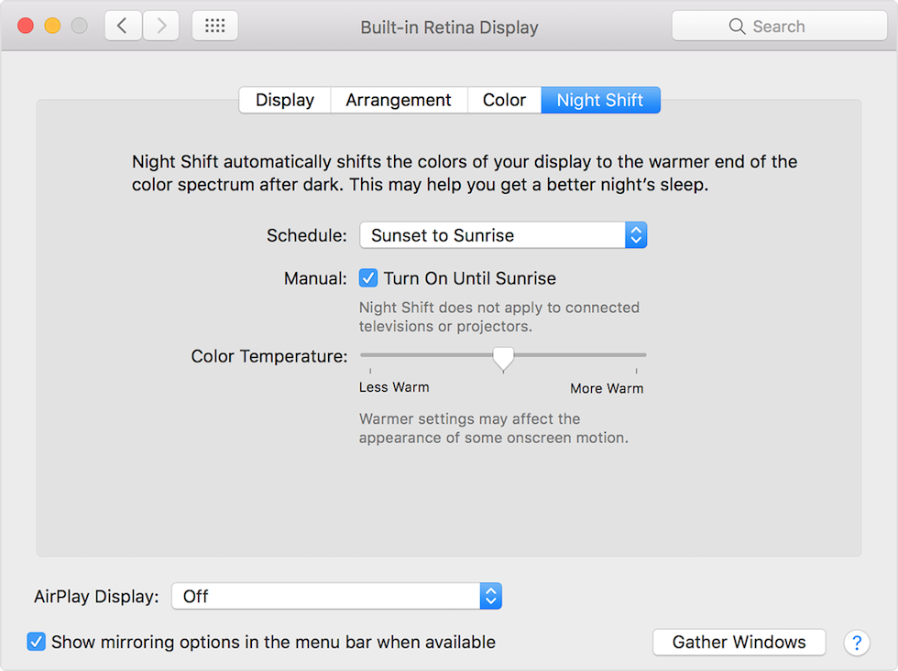Switch to the Display tab
This screenshot has width=898, height=671.
pos(285,100)
